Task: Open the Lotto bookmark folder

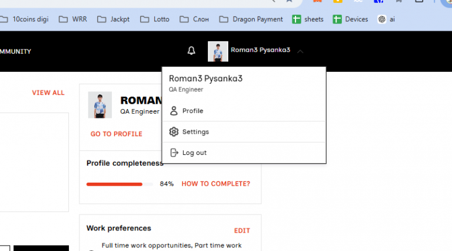Action: [x=155, y=19]
